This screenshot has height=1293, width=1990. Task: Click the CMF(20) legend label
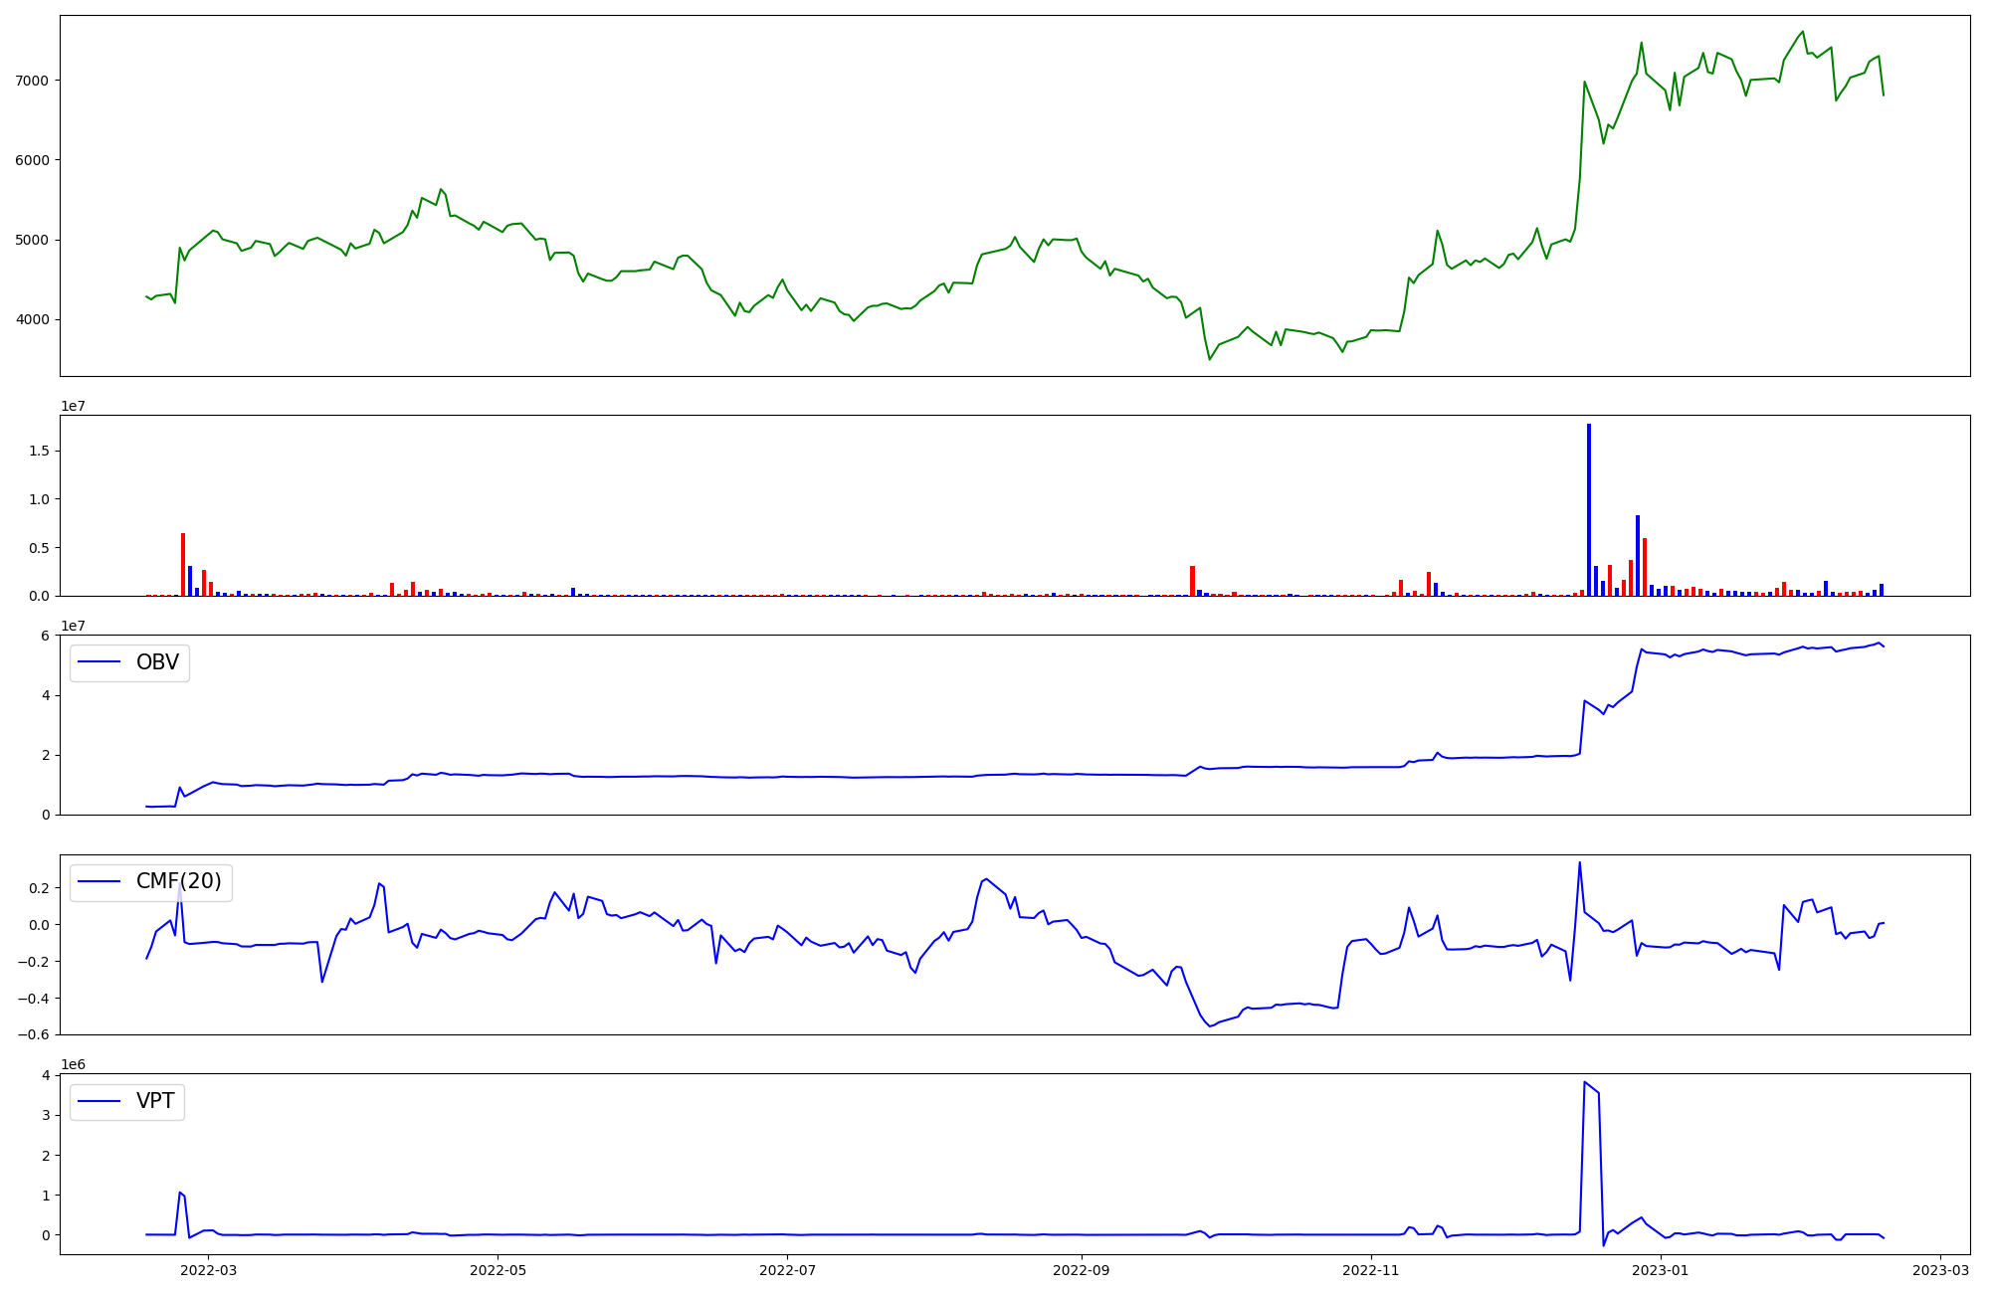(x=179, y=881)
